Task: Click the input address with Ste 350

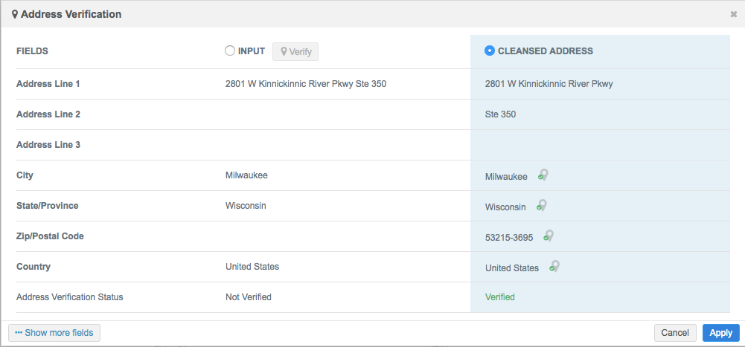Action: pos(305,84)
